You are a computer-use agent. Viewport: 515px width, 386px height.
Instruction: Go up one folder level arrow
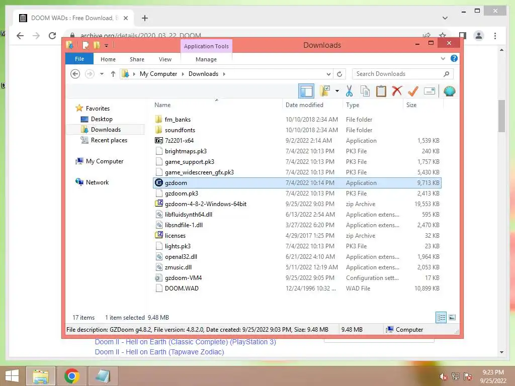click(113, 74)
